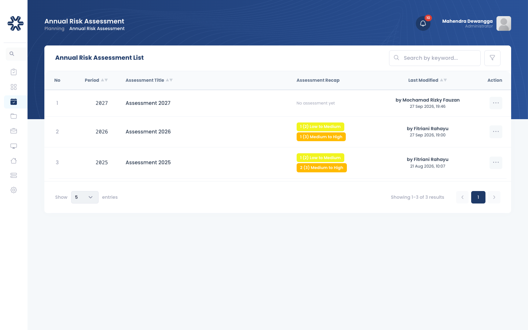Select page 1 in pagination
The height and width of the screenshot is (330, 528).
pyautogui.click(x=478, y=197)
